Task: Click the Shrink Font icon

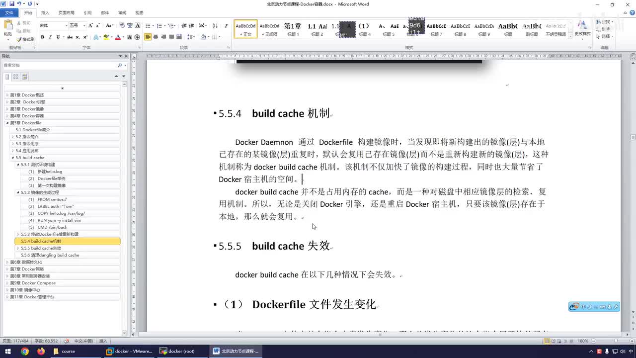Action: tap(98, 25)
